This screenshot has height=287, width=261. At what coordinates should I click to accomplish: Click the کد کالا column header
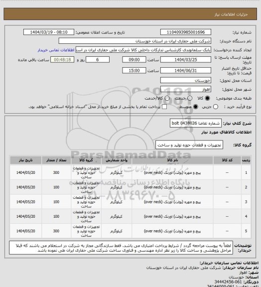(x=227, y=160)
